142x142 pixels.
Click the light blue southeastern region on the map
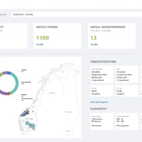click(31, 125)
